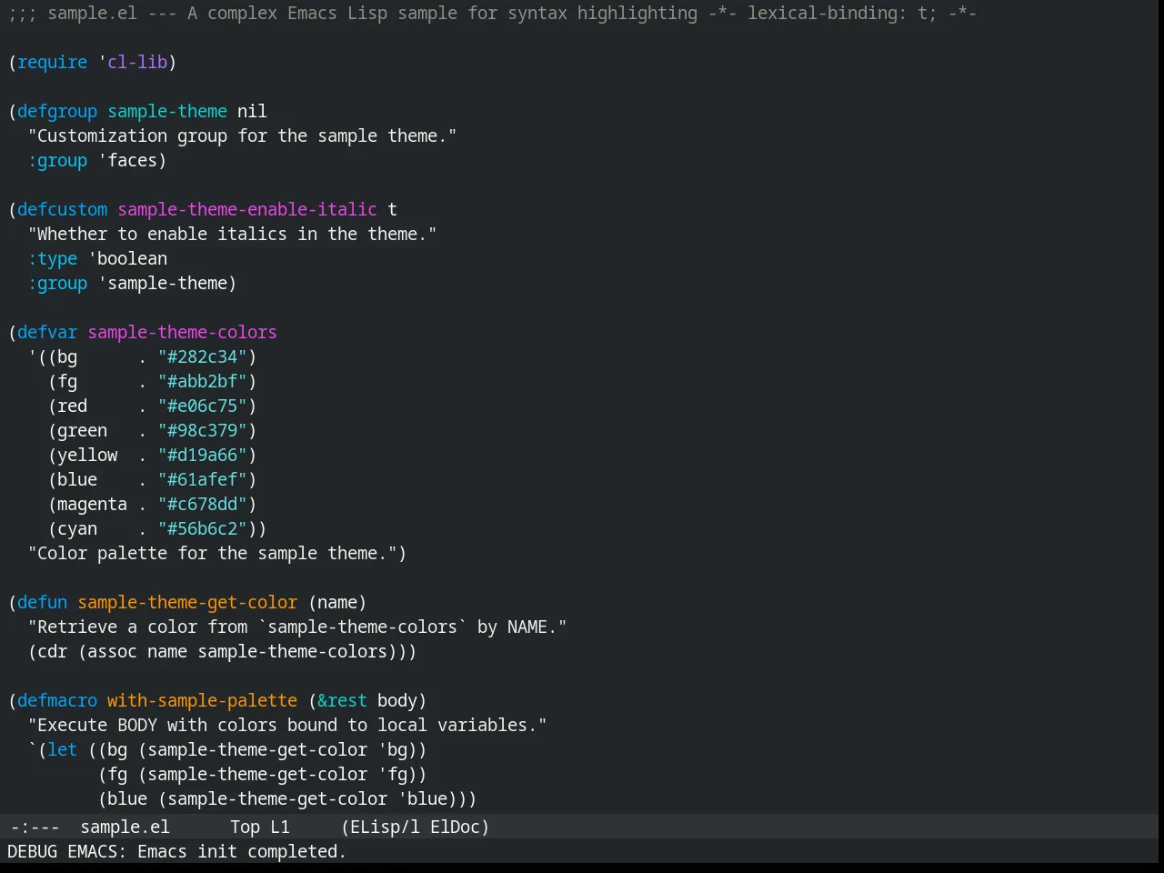Click the -:--- buffer status flags
This screenshot has height=873, width=1164.
click(x=35, y=827)
